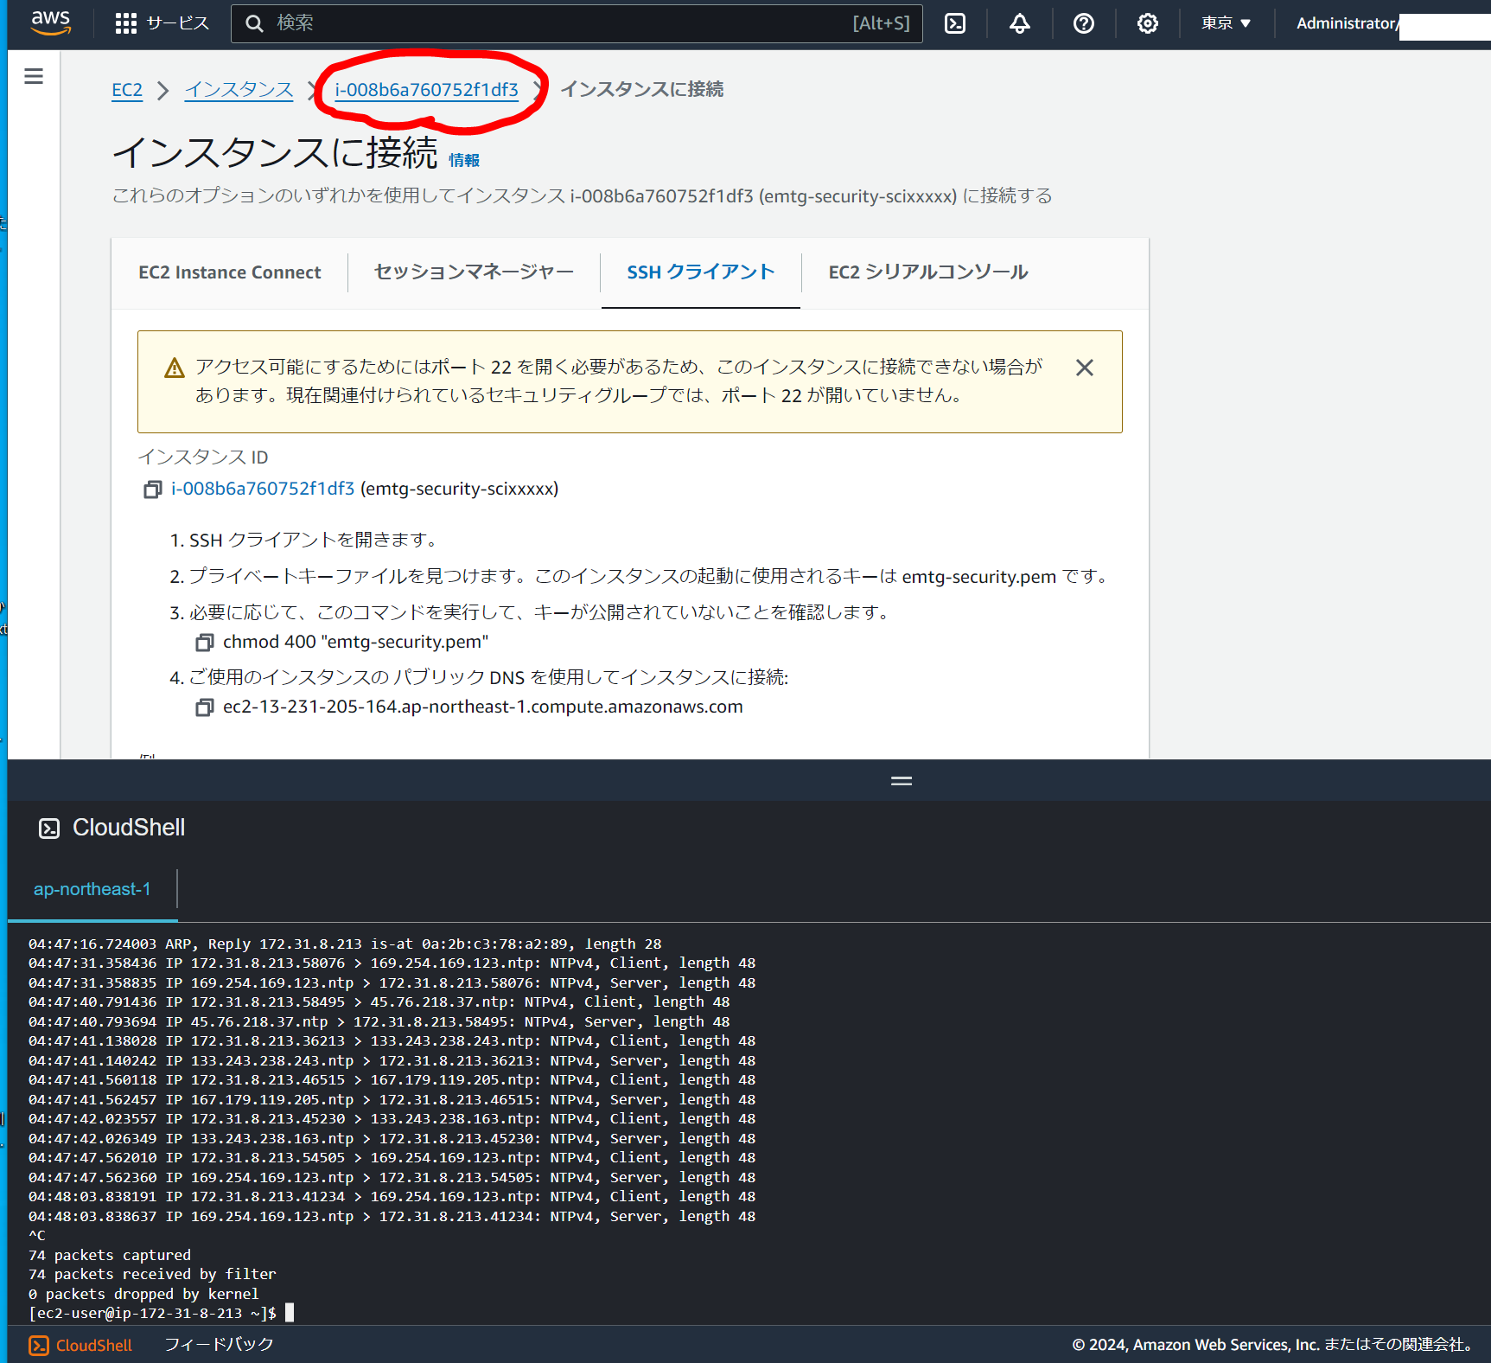
Task: Copy the public DNS ec2-13-231-205-164 address
Action: click(x=205, y=707)
